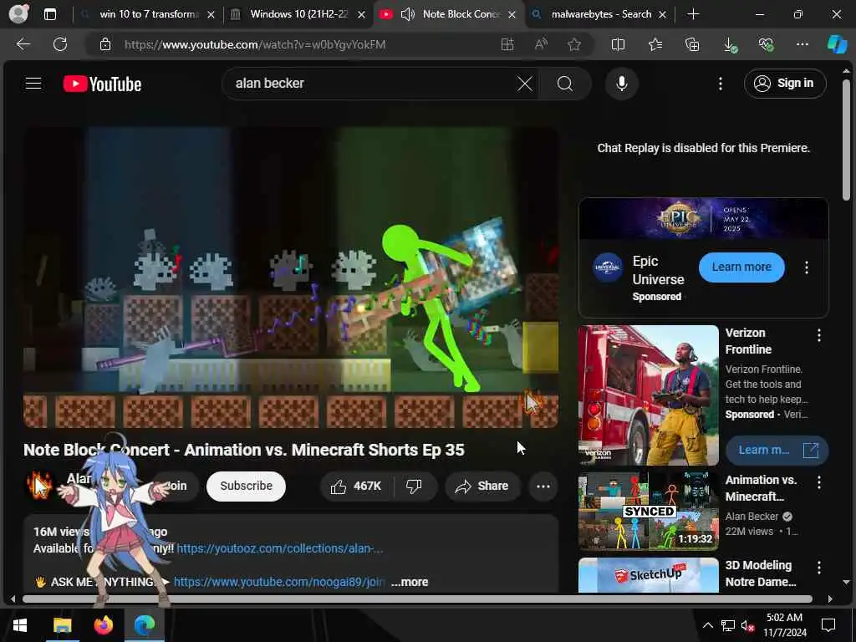Open Animation vs. Minecraft SYNCED thumbnail
The width and height of the screenshot is (856, 642).
click(x=648, y=511)
